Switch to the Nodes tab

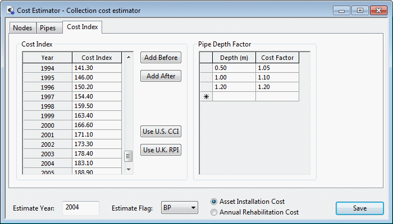click(22, 27)
